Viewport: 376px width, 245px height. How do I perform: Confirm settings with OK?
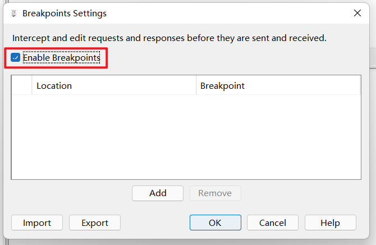coord(215,223)
